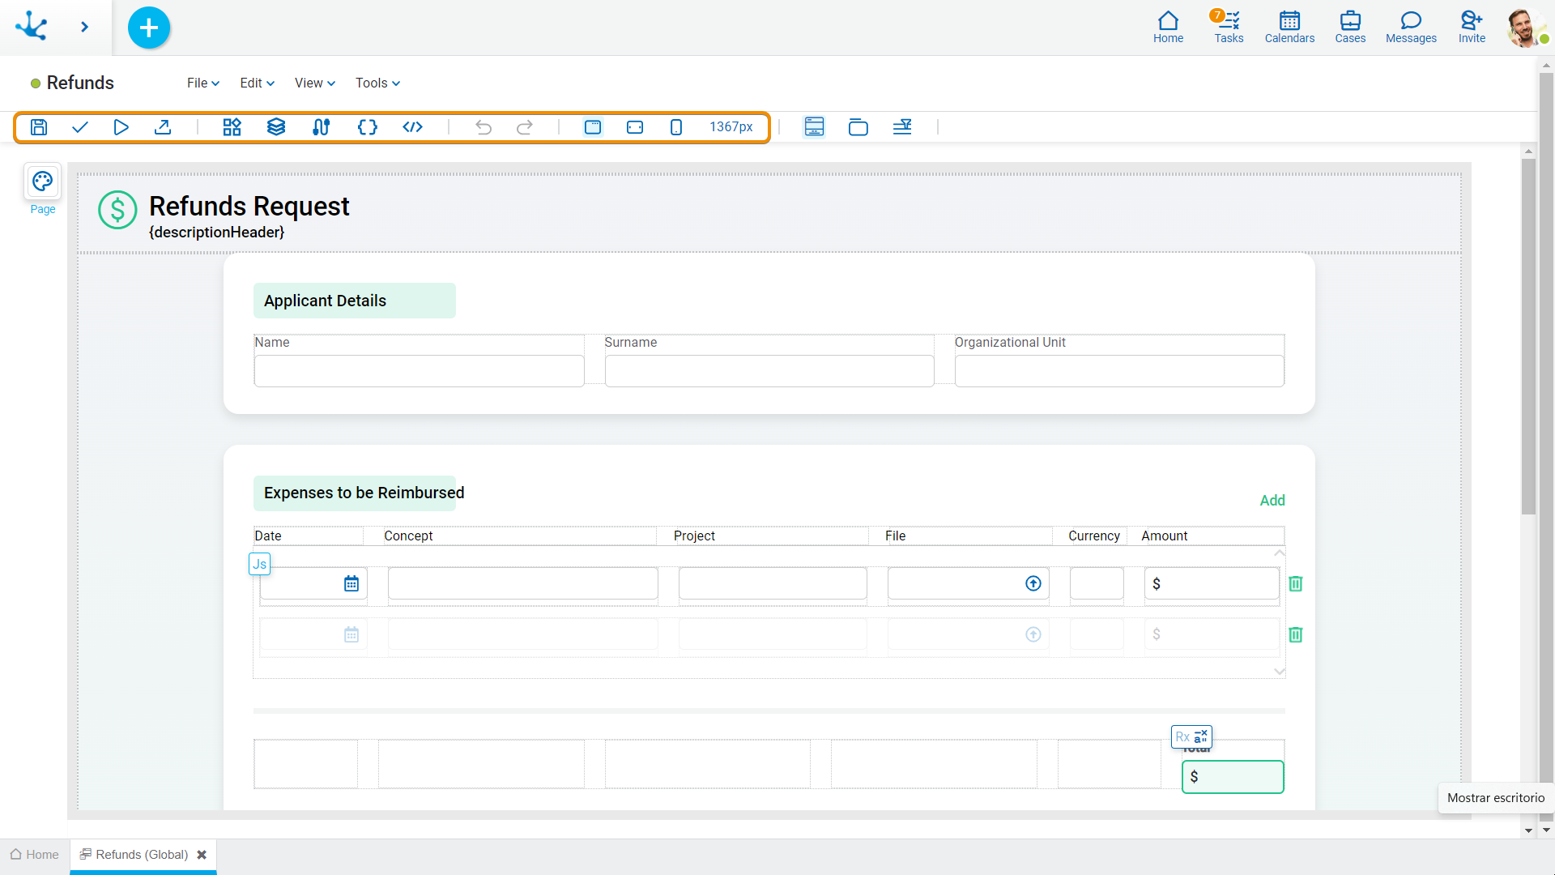Click the publish export arrow icon
Image resolution: width=1555 pixels, height=875 pixels.
163,127
